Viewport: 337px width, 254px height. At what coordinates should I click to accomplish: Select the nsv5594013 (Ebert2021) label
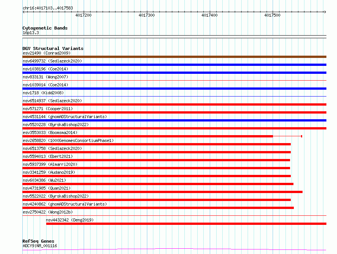48,156
